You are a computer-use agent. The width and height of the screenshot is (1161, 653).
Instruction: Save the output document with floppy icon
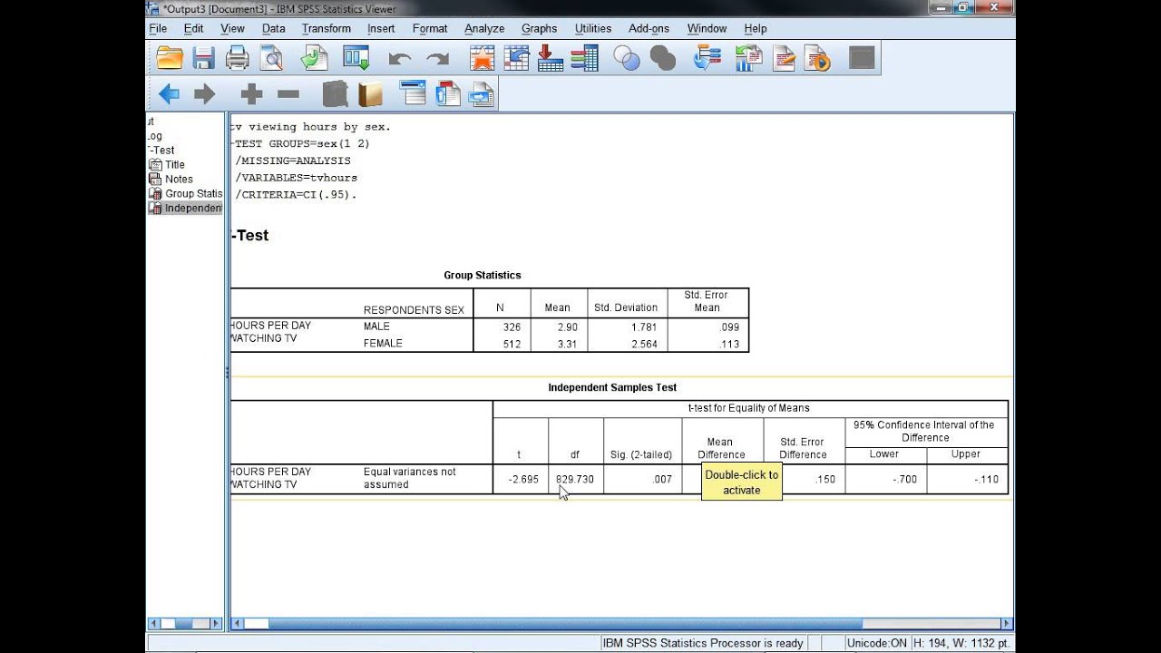coord(203,59)
